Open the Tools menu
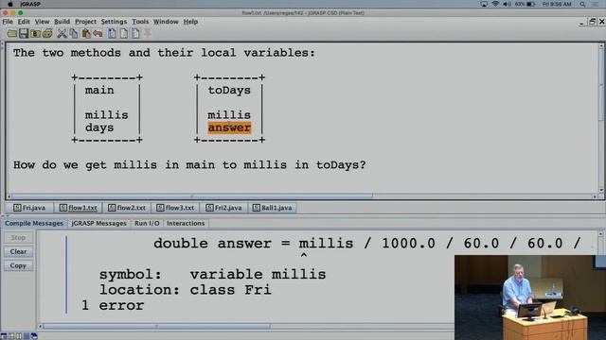Screen dimensions: 606x340 (x=140, y=22)
